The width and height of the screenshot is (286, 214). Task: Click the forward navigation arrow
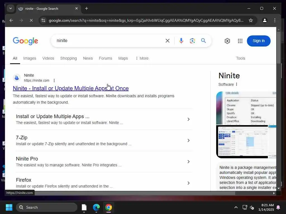pyautogui.click(x=21, y=20)
